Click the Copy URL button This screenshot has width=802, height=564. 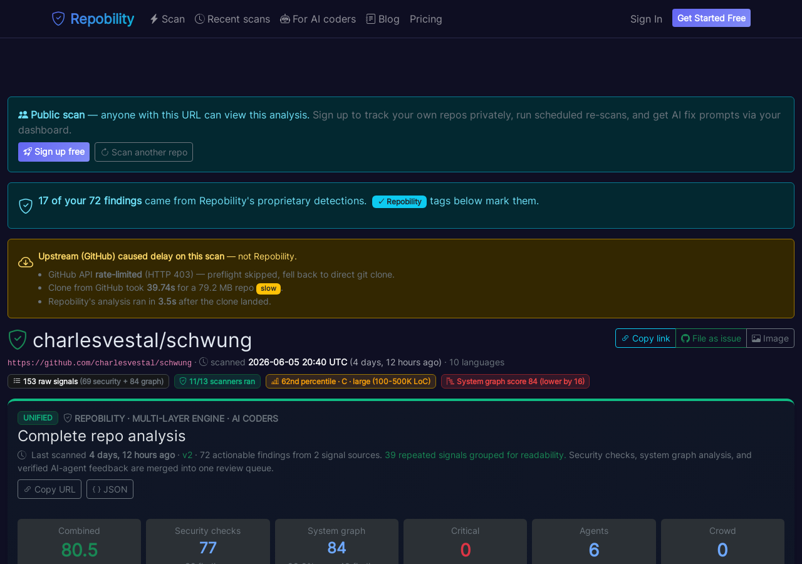tap(49, 489)
